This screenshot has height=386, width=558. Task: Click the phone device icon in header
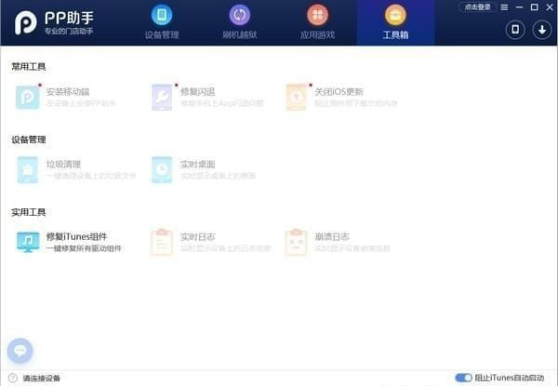(515, 30)
